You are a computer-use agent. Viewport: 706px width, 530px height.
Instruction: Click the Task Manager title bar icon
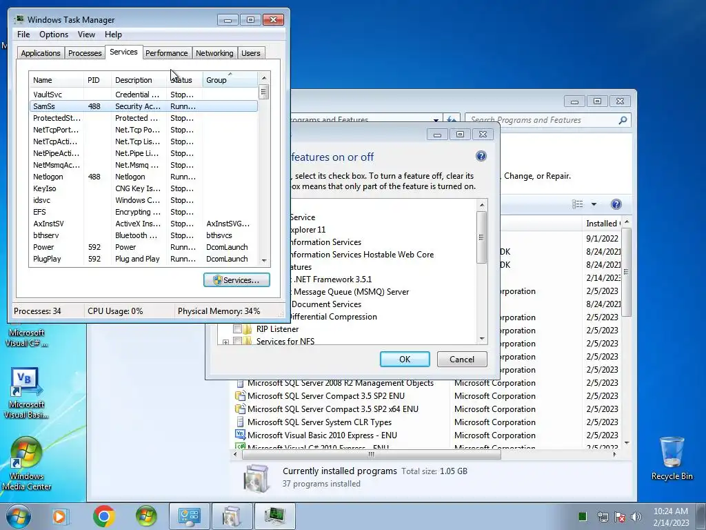point(19,20)
